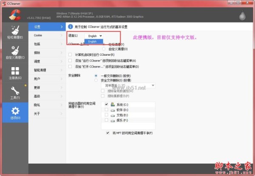Viewport: 255px width, 176px height.
Task: Tick the 软件 (D:) drive checkbox
Action: tap(106, 110)
